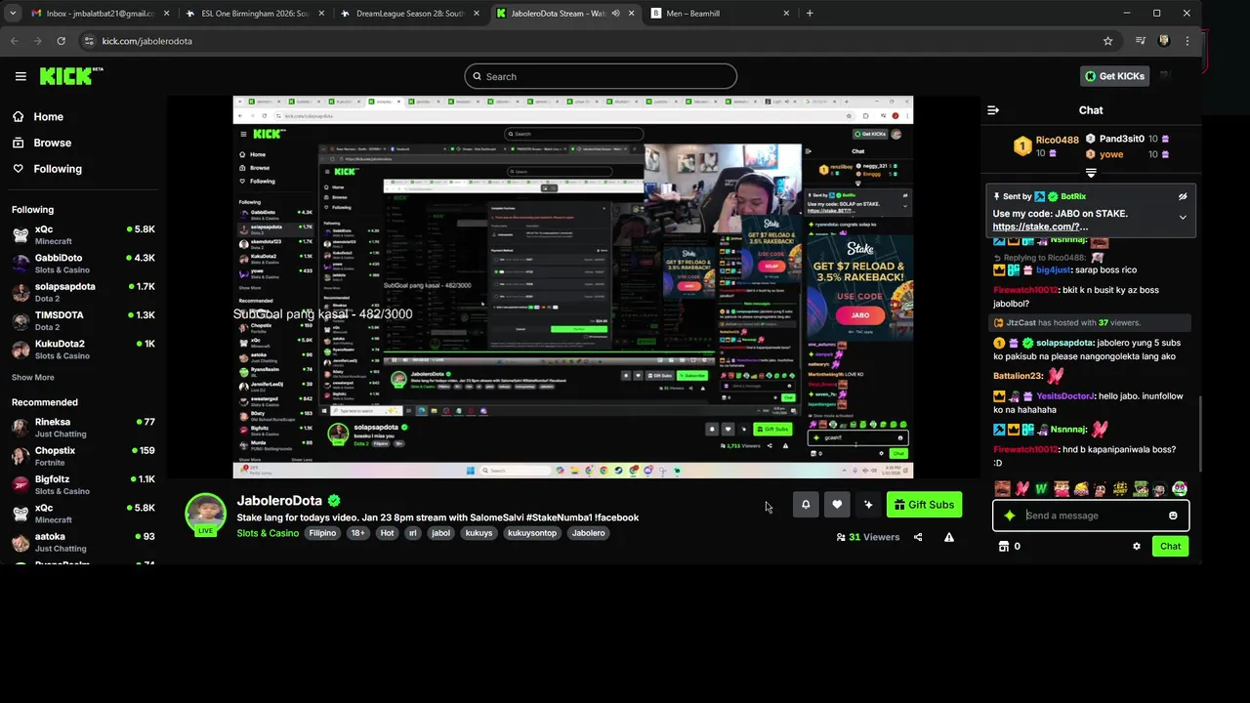1250x703 pixels.
Task: Click the green sparkle in chat input
Action: (1010, 516)
